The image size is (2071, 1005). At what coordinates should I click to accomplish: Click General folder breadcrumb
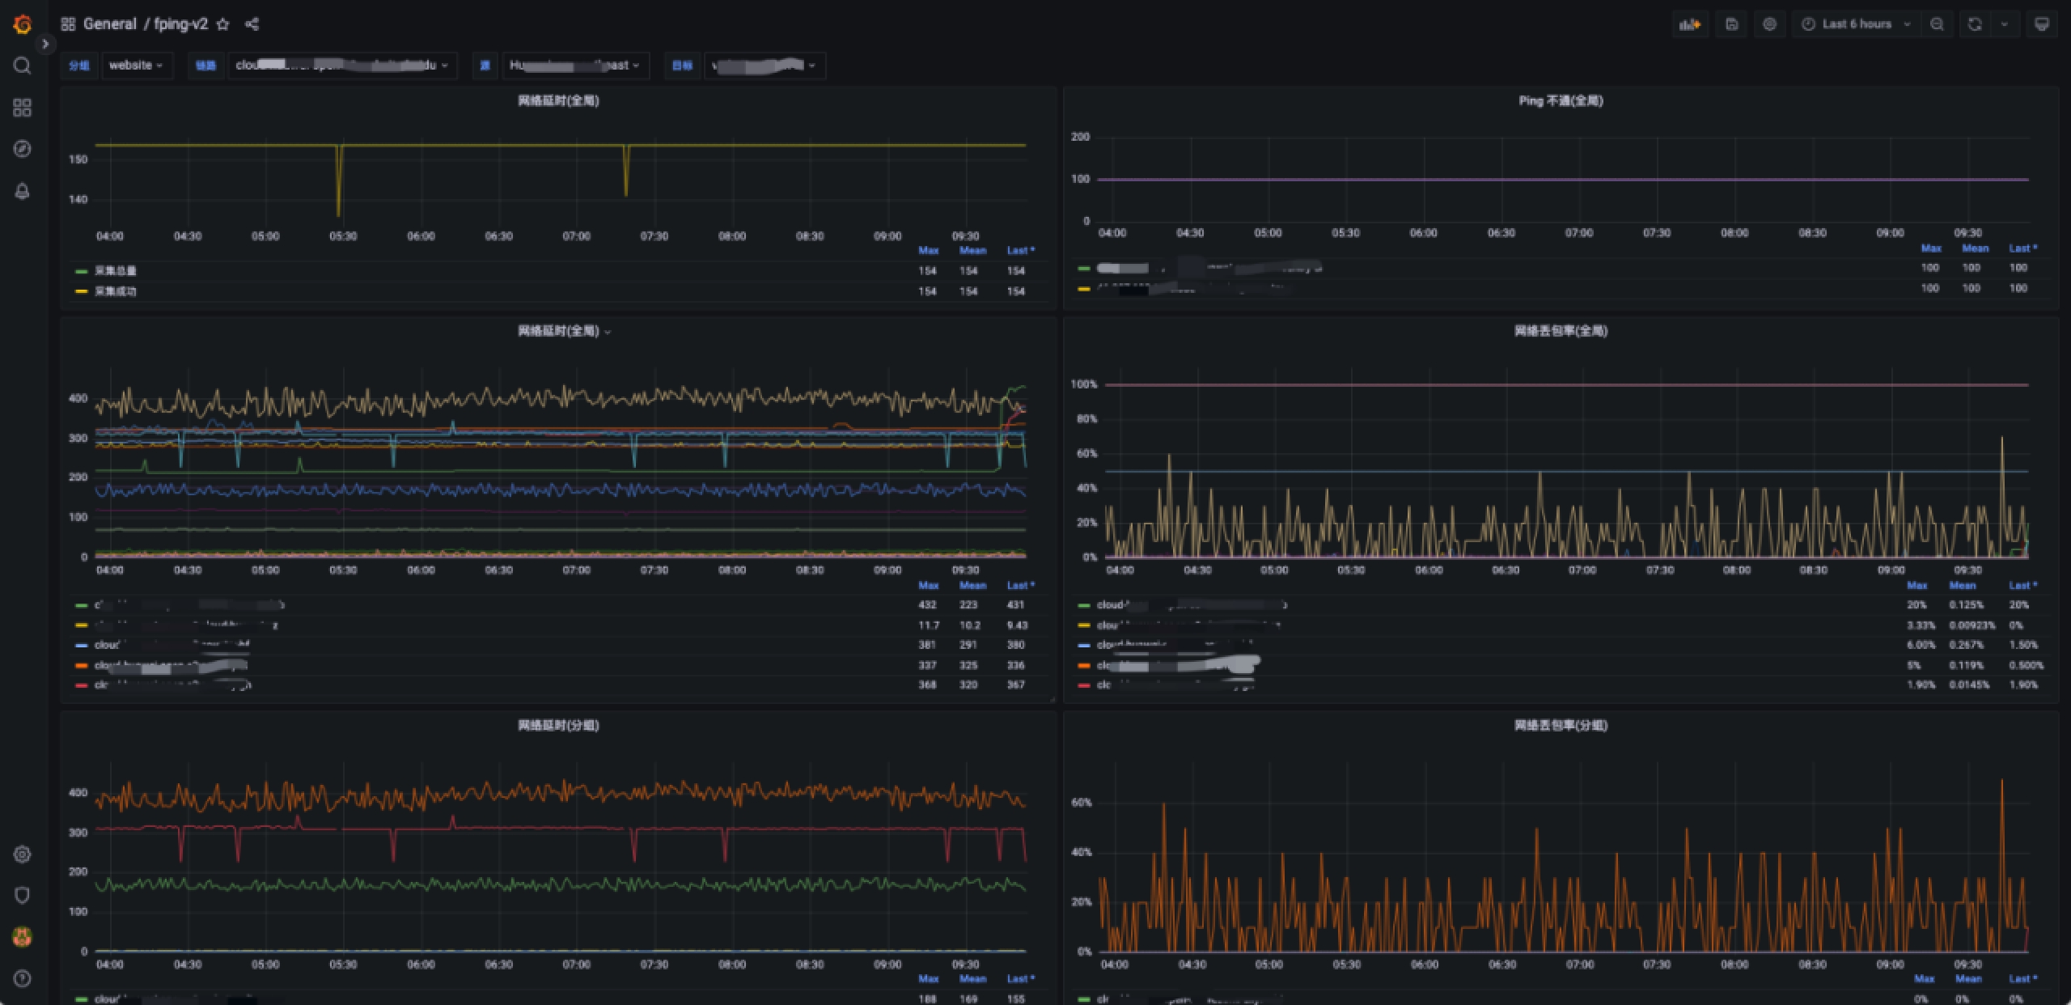point(109,24)
